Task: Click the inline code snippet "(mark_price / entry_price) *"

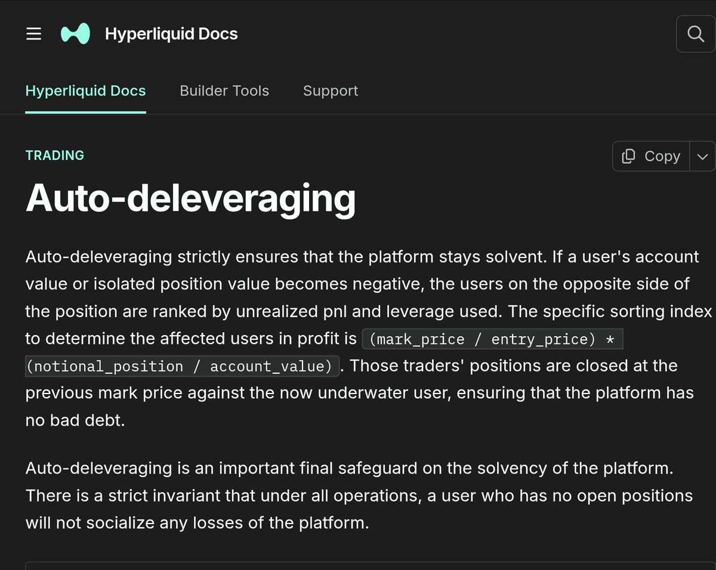Action: point(492,339)
